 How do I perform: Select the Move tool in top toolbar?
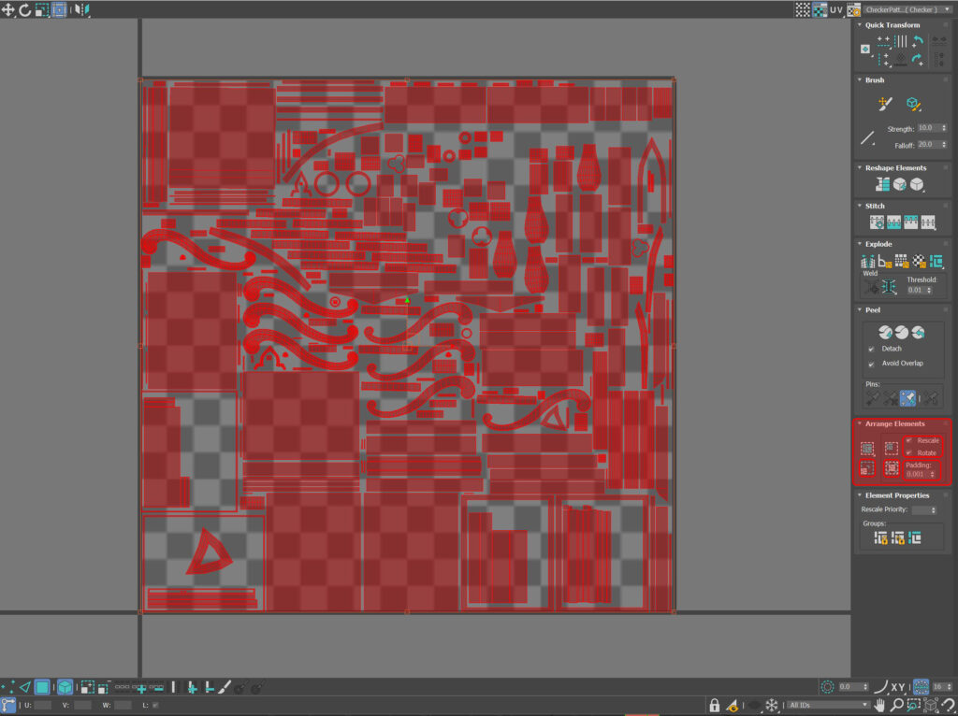click(x=7, y=9)
